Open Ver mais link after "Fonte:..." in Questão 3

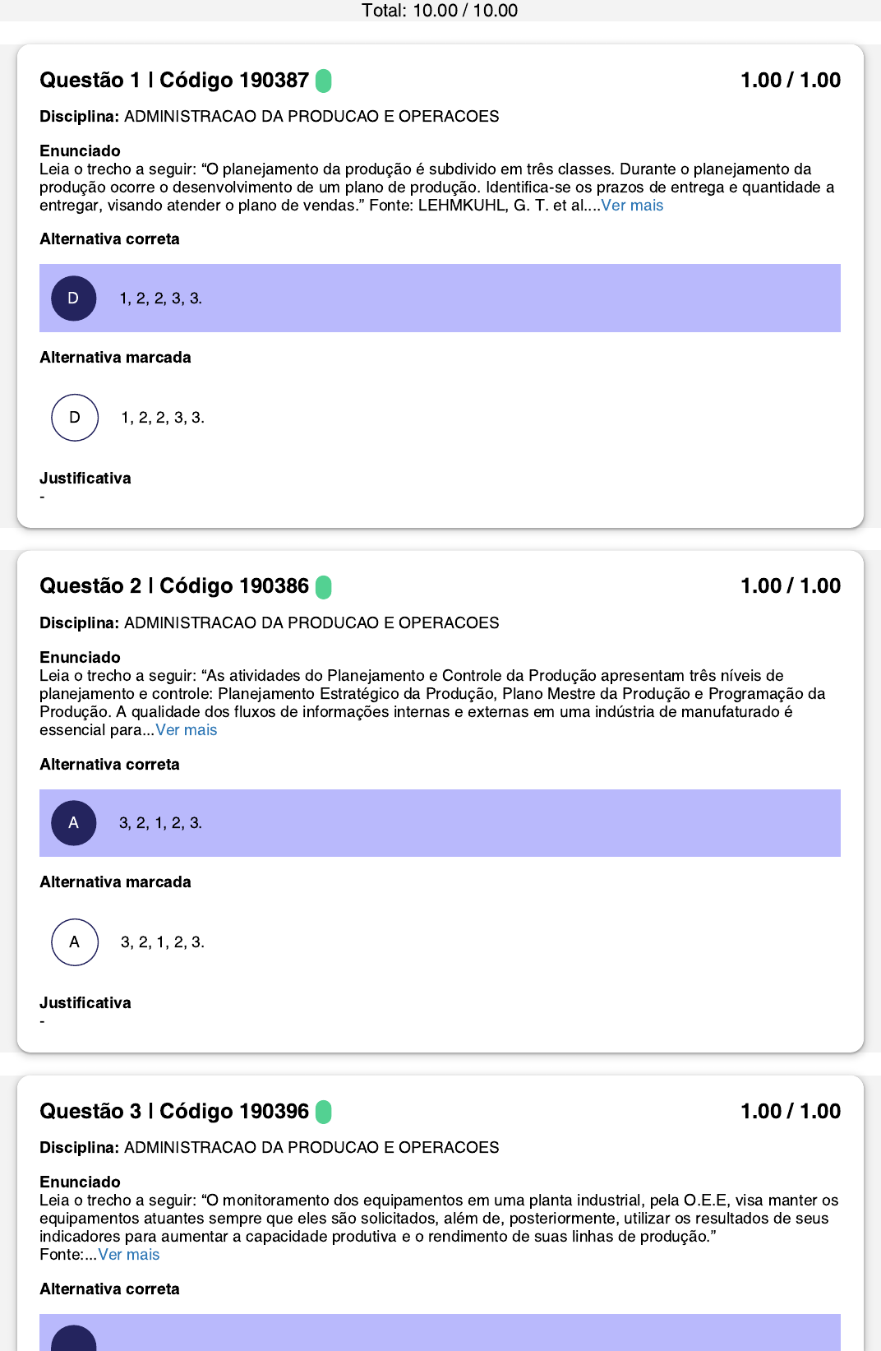129,1255
